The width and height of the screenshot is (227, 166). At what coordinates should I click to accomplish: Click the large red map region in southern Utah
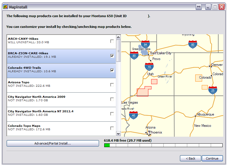(143, 92)
